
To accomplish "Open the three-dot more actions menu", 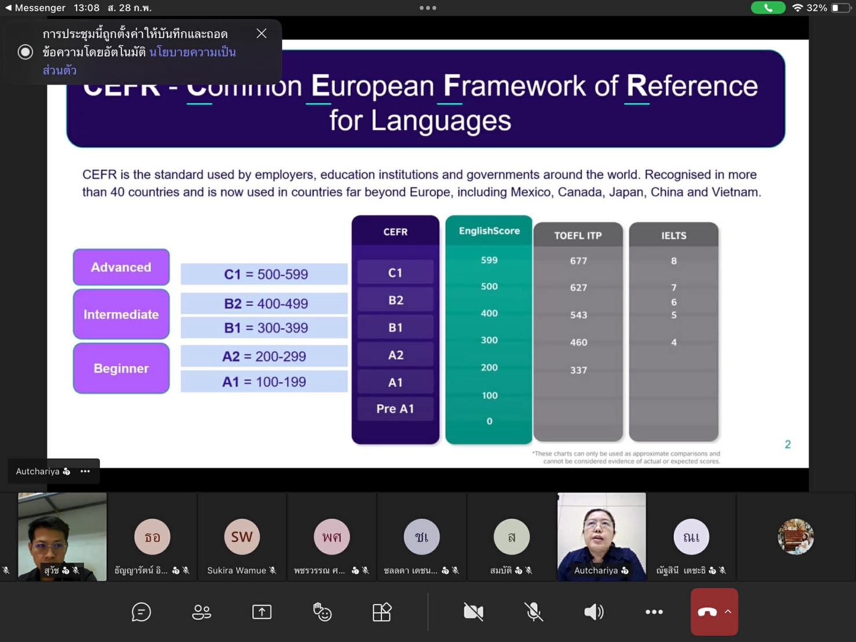I will (x=654, y=612).
